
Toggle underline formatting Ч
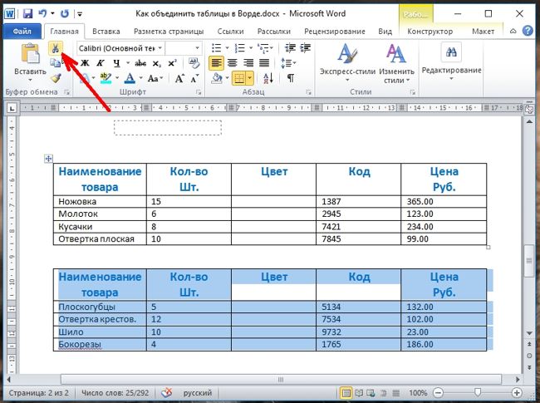point(117,63)
